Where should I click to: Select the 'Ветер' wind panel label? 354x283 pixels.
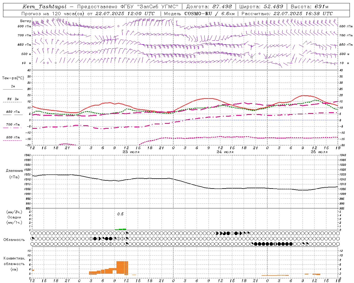25,21
